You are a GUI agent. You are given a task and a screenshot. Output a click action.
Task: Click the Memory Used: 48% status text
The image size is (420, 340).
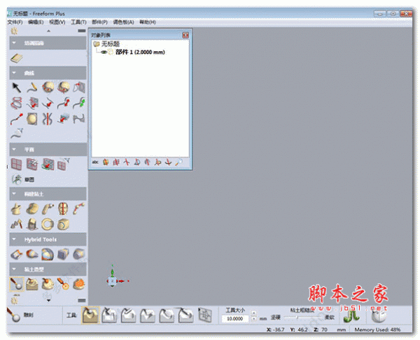[377, 330]
